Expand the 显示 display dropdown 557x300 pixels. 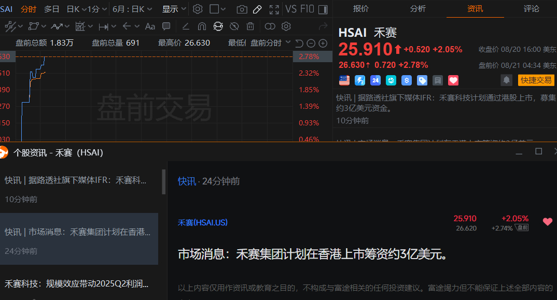pos(174,9)
